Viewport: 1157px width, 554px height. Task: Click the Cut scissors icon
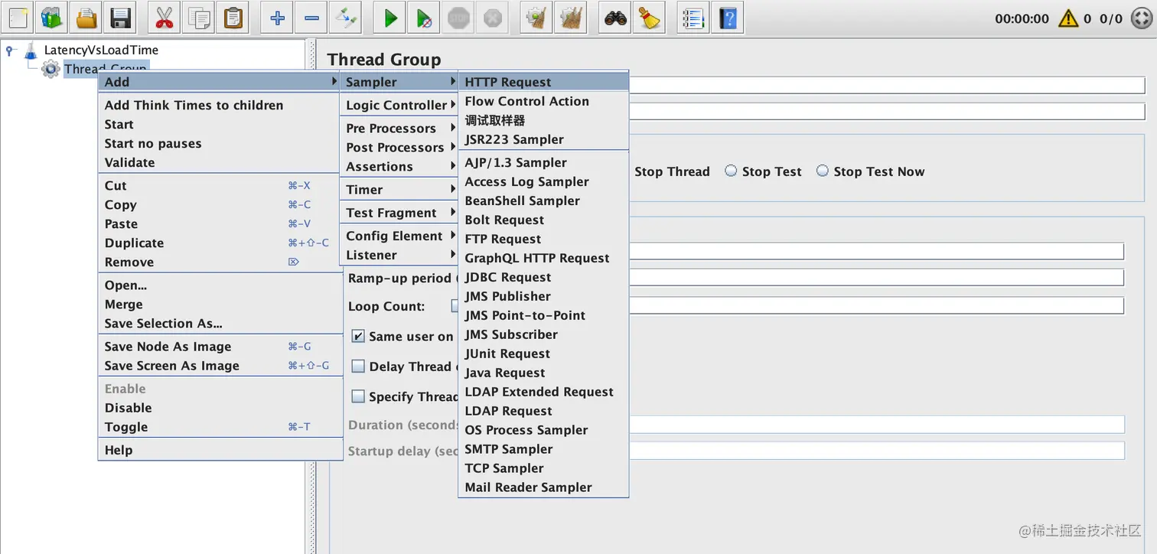[164, 18]
